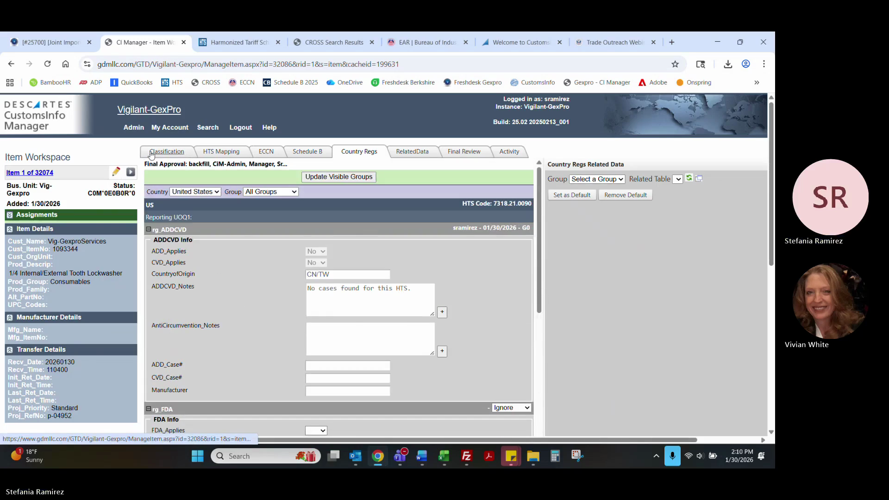Screen dimensions: 889x500
Task: Open the Country dropdown showing United States
Action: 195,192
